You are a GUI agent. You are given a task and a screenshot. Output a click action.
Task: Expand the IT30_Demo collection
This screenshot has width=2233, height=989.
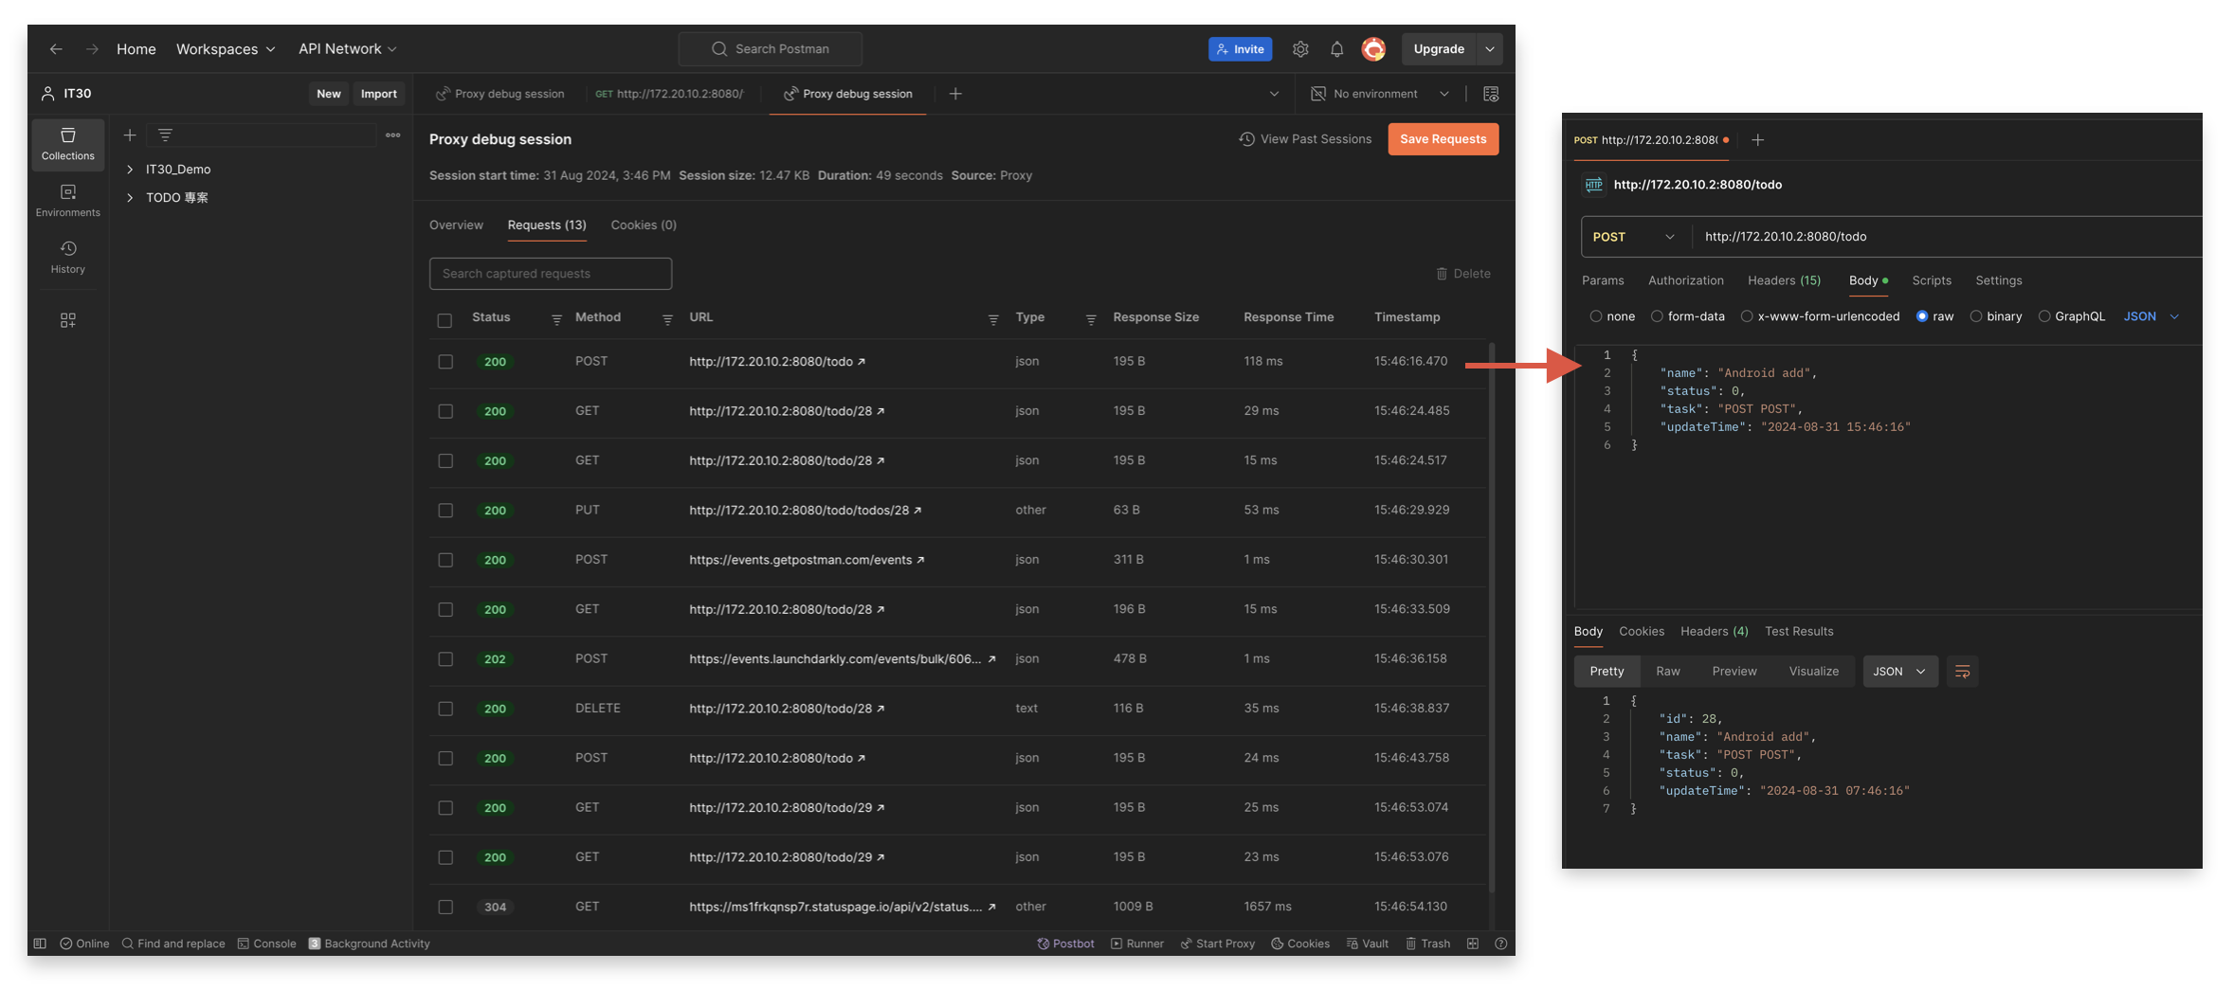(x=130, y=169)
